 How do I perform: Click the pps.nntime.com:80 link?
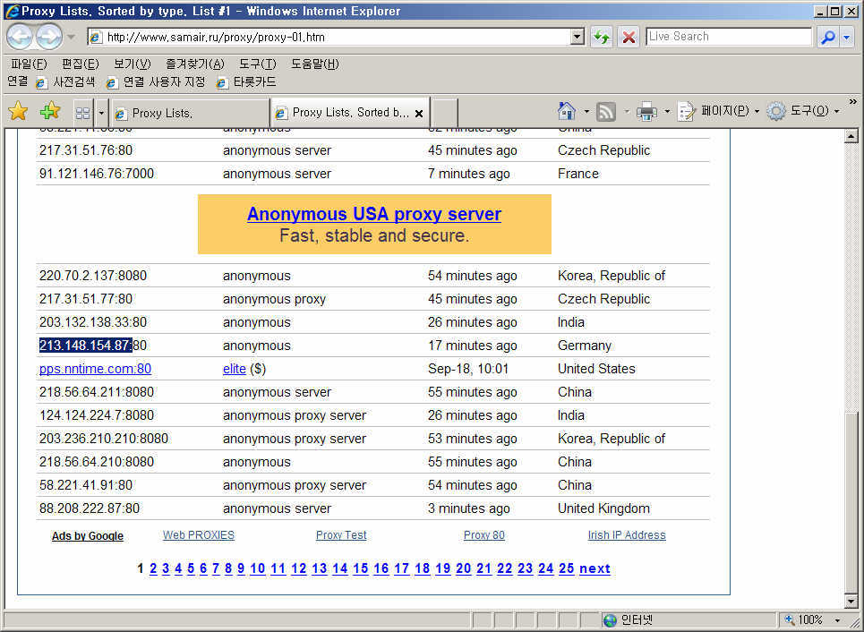point(95,369)
